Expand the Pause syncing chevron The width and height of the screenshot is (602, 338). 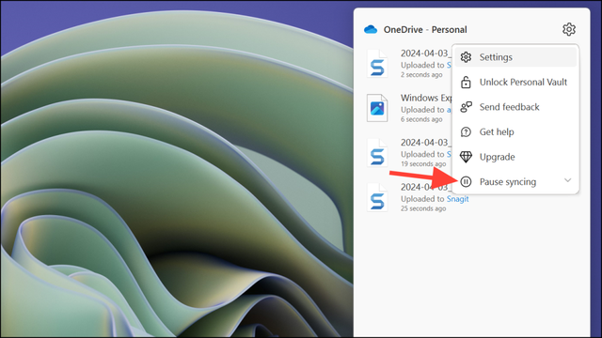[x=567, y=180]
